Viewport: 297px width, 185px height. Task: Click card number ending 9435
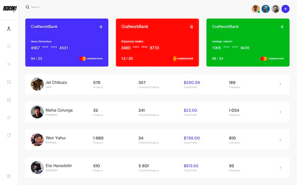pyautogui.click(x=231, y=48)
